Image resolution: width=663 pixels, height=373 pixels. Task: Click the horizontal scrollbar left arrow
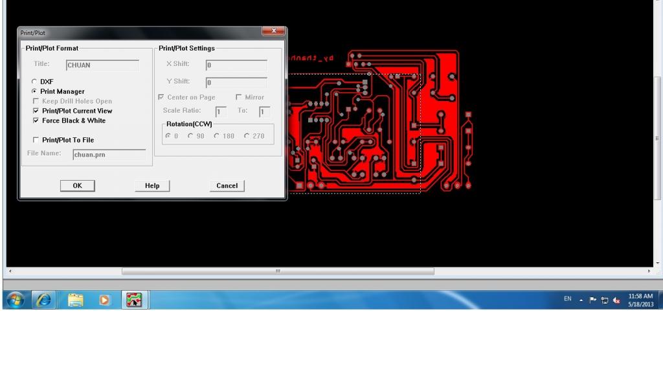(10, 271)
